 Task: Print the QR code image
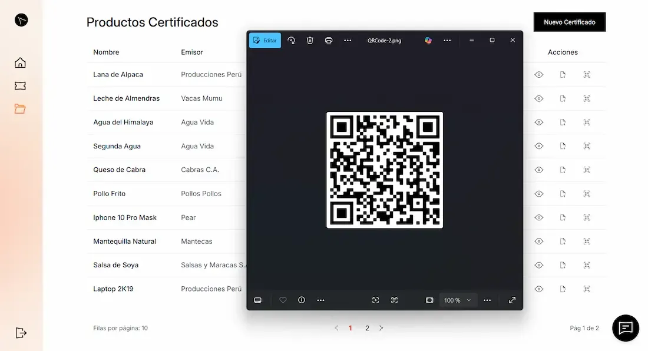tap(329, 41)
